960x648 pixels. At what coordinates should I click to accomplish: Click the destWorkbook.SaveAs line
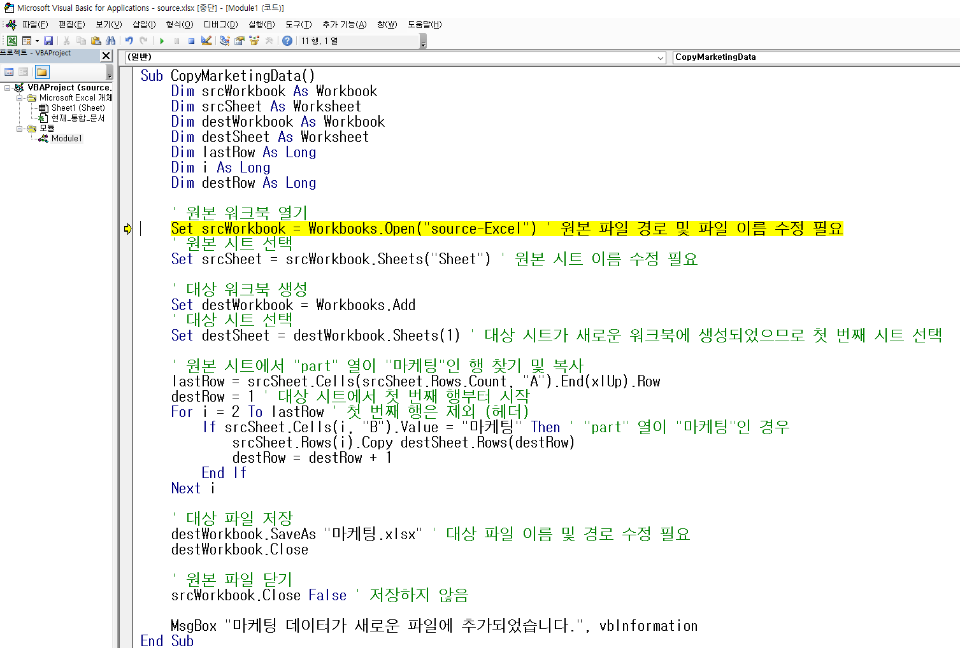[x=431, y=534]
